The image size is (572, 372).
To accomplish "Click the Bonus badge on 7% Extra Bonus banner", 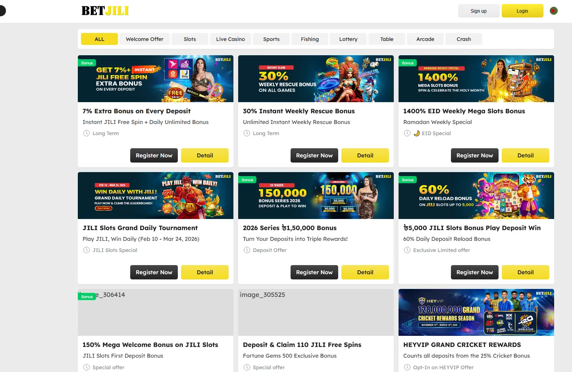I will 87,63.
